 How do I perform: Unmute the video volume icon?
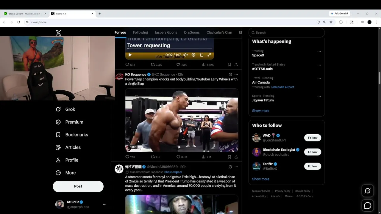click(x=185, y=55)
